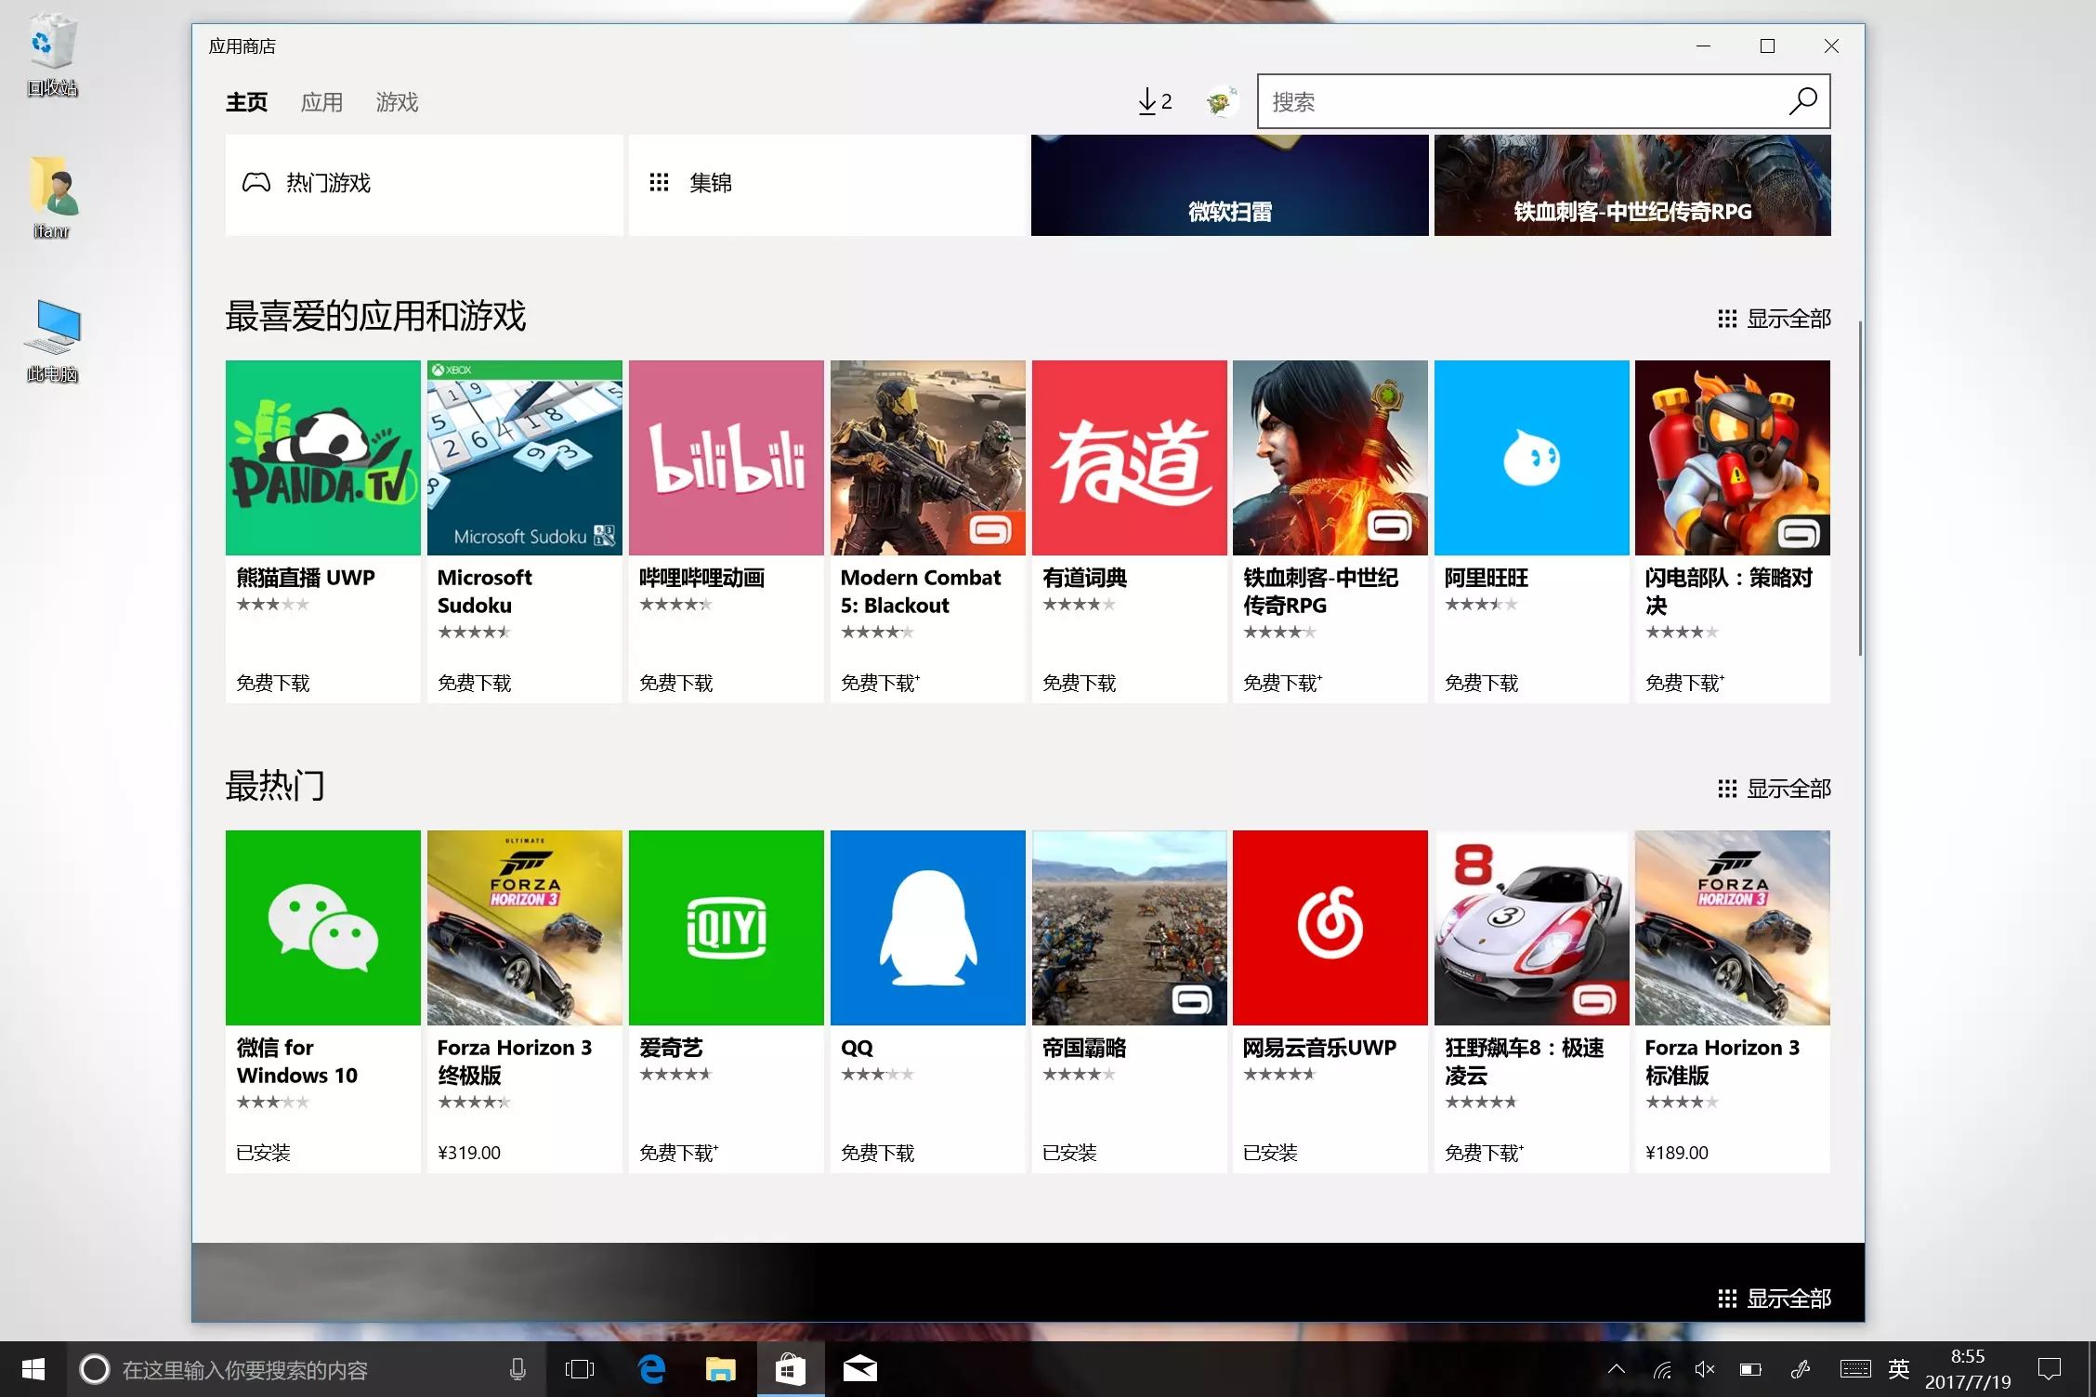Open 铁血刺客-中世纪传奇RPG tile in favorites row
This screenshot has width=2096, height=1397.
[x=1330, y=531]
